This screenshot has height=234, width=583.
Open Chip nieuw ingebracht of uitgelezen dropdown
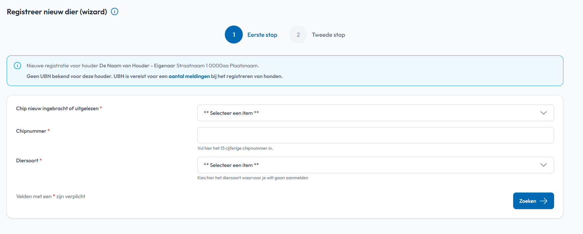375,113
